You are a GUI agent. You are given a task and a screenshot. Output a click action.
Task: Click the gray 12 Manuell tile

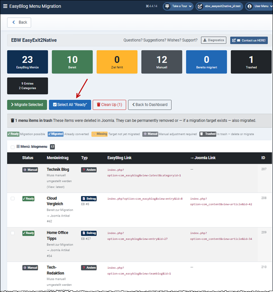click(x=162, y=62)
